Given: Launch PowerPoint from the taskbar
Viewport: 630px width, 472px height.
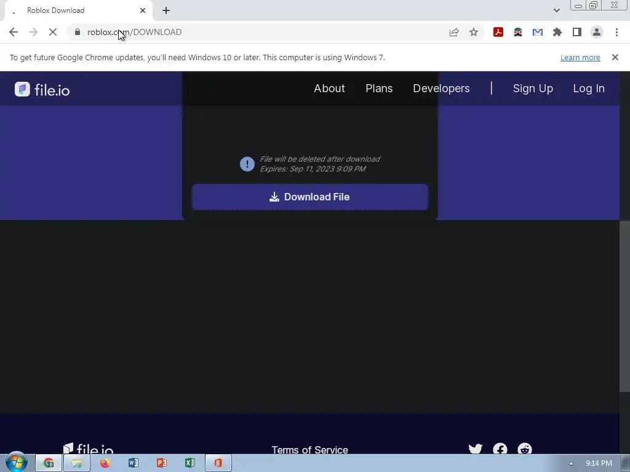Looking at the screenshot, I should pos(162,463).
